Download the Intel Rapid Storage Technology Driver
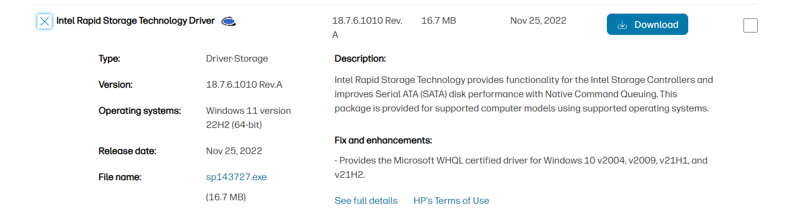The image size is (785, 221). click(x=647, y=24)
